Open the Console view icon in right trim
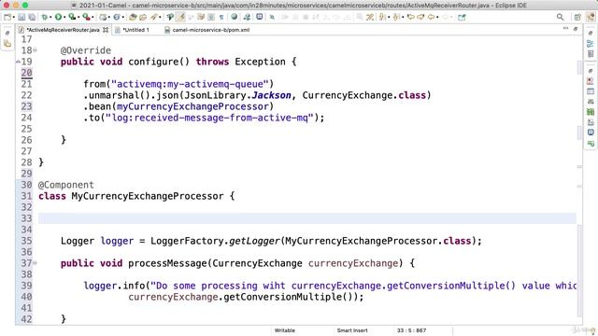598x336 pixels. (x=591, y=133)
